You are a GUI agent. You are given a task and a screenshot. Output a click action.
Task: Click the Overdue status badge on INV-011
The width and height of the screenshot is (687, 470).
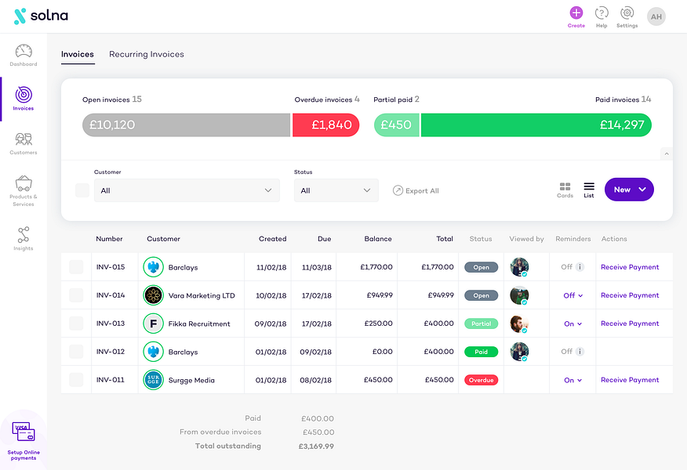coord(481,380)
